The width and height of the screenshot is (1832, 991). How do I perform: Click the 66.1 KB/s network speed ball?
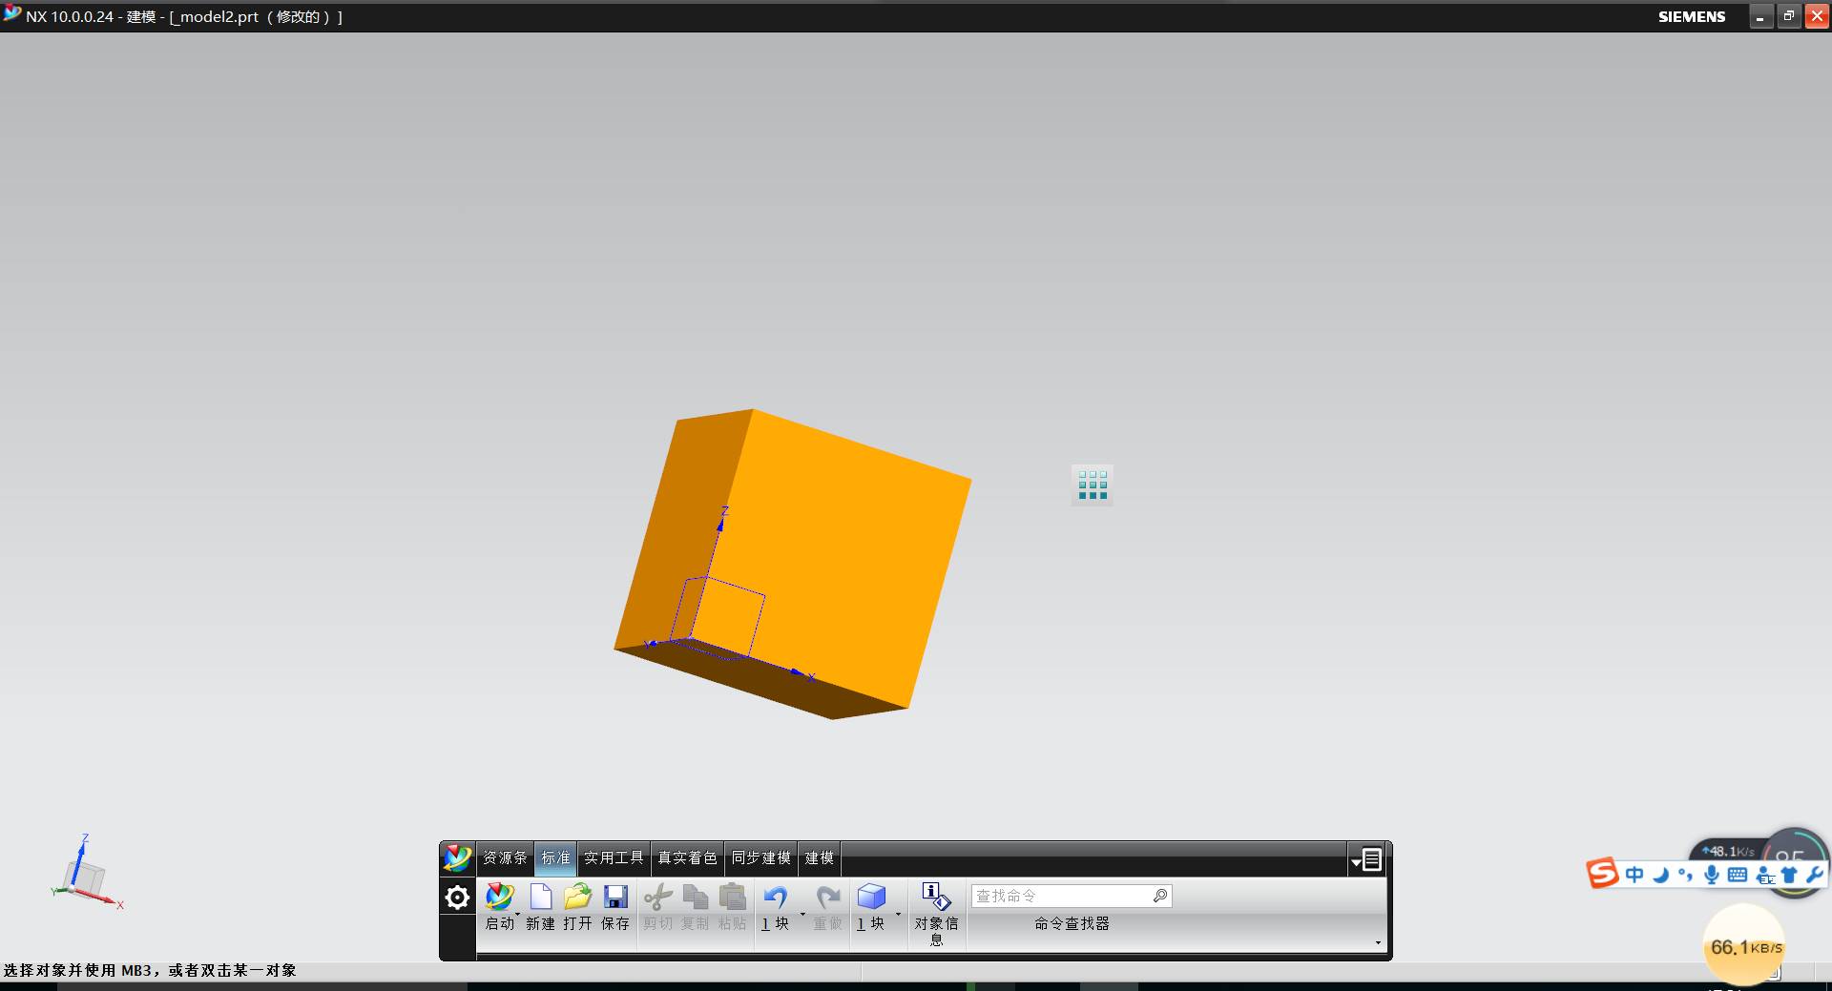(x=1745, y=946)
